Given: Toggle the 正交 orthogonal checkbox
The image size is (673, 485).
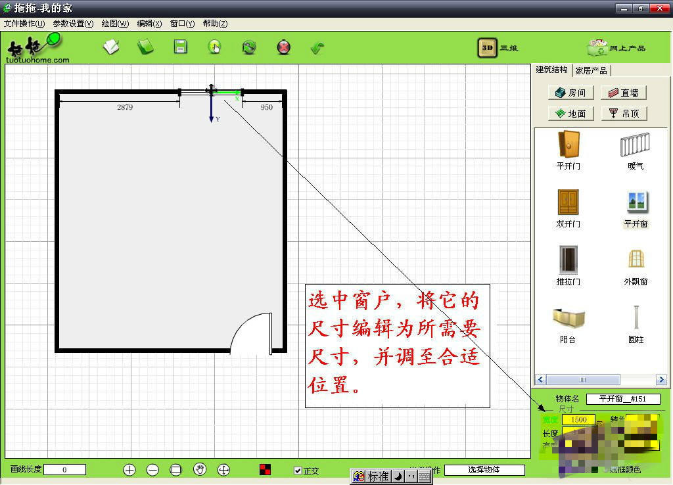Looking at the screenshot, I should [x=298, y=471].
